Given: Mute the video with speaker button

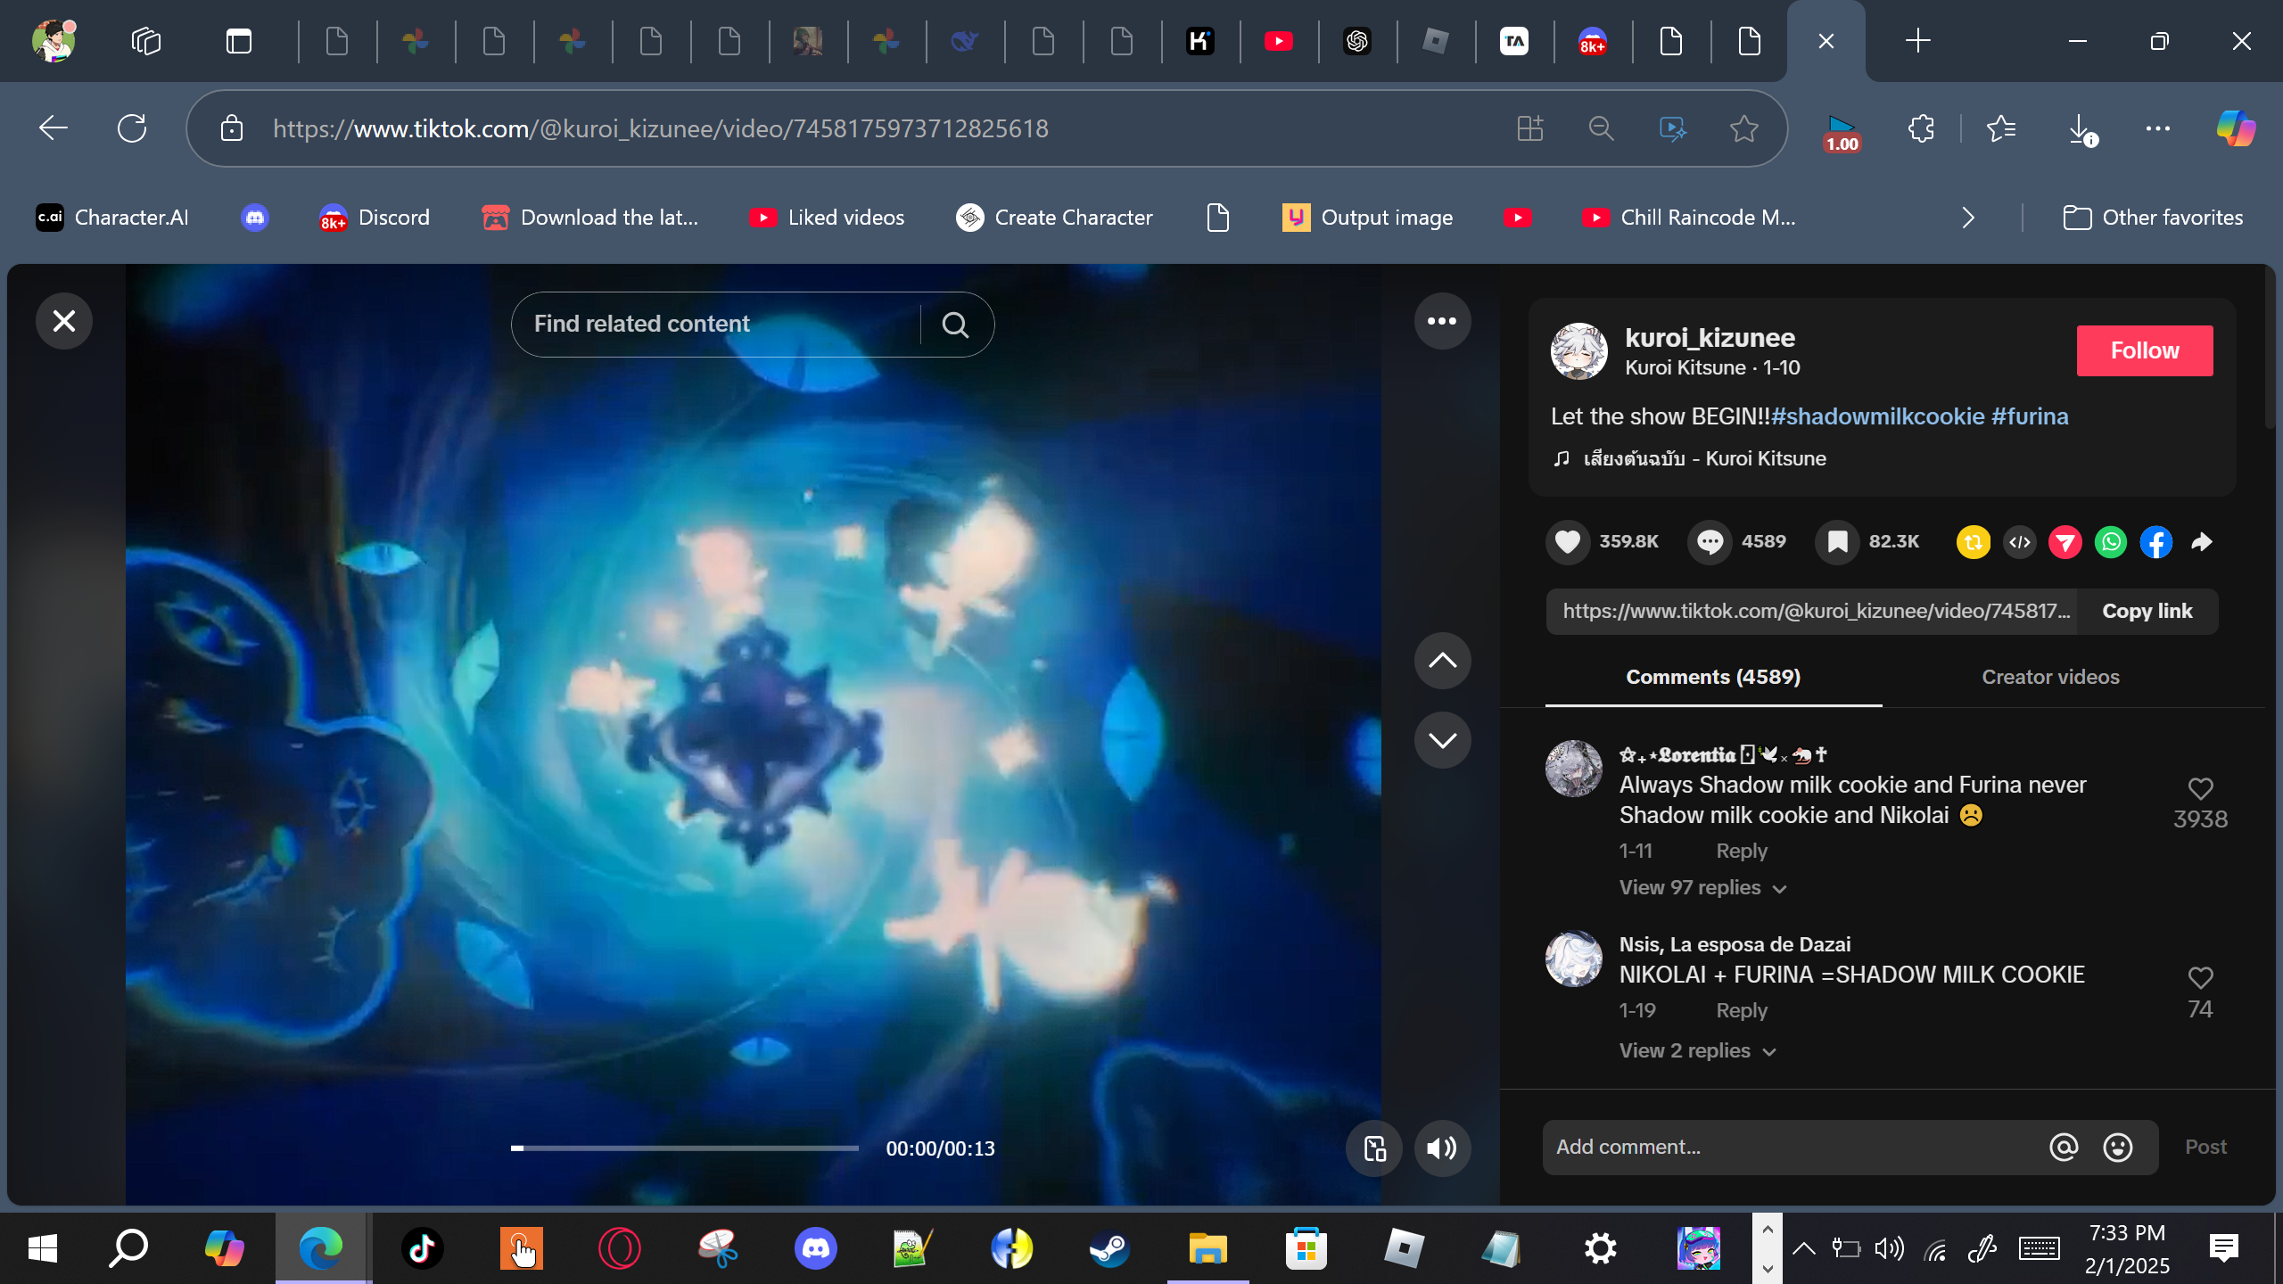Looking at the screenshot, I should click(1441, 1148).
